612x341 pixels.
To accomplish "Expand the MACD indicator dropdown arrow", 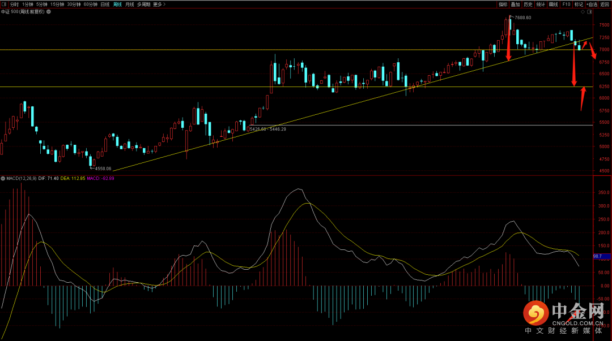I will coord(3,178).
